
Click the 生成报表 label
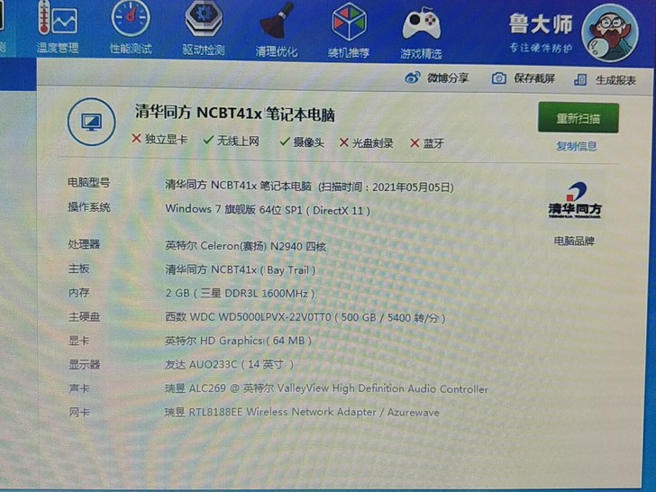615,80
